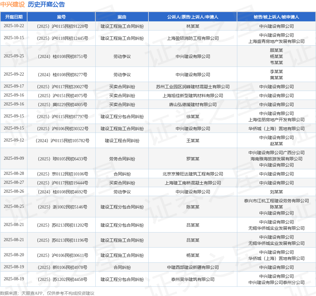
Task: Select the 案号 column header
Action: point(61,17)
